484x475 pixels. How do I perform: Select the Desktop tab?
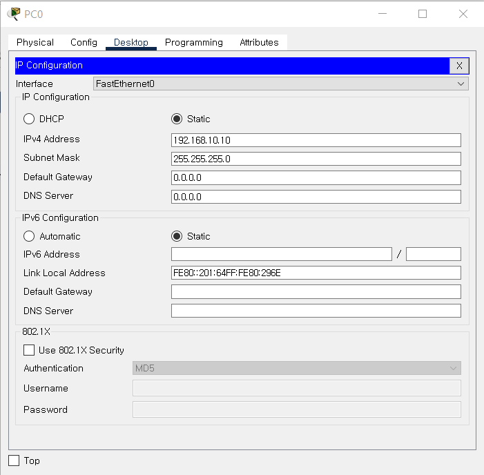pyautogui.click(x=131, y=42)
